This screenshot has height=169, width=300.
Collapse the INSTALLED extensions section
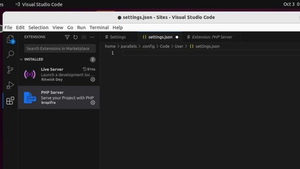21,60
